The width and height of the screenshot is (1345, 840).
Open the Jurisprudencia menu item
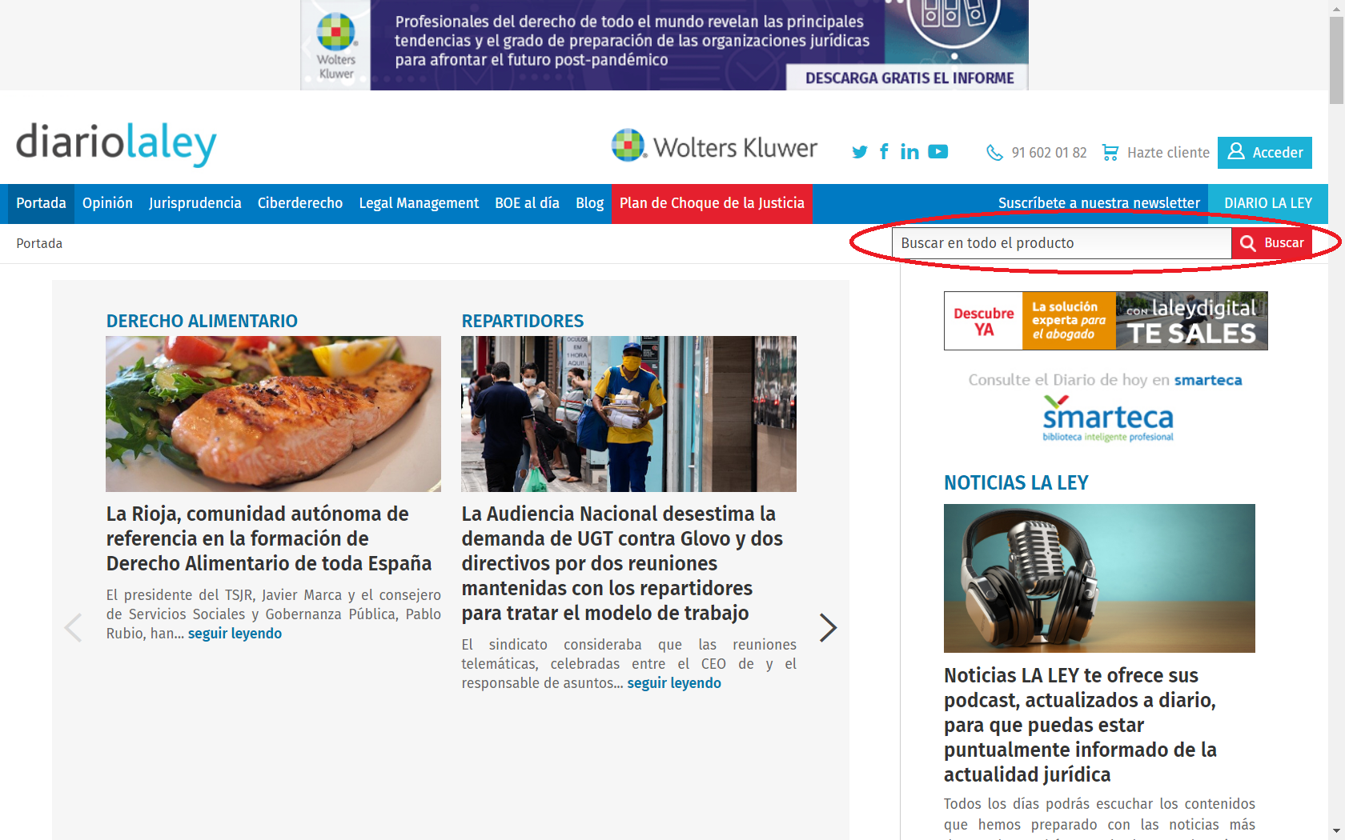click(x=195, y=203)
